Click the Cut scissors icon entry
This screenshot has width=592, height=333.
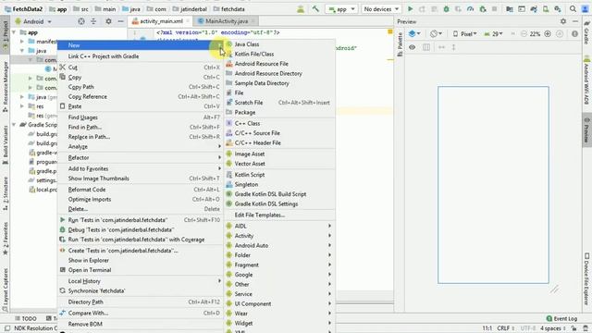click(63, 68)
